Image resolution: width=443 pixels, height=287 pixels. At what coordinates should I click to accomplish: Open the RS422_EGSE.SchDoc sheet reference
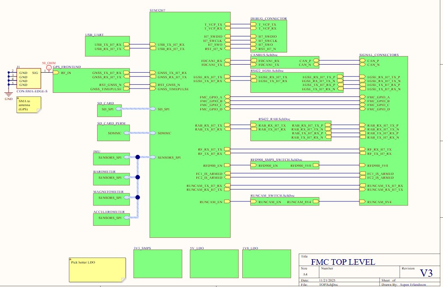[267, 71]
